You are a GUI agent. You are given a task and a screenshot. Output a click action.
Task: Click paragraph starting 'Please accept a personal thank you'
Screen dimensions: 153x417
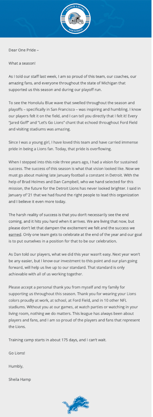(x=74, y=307)
